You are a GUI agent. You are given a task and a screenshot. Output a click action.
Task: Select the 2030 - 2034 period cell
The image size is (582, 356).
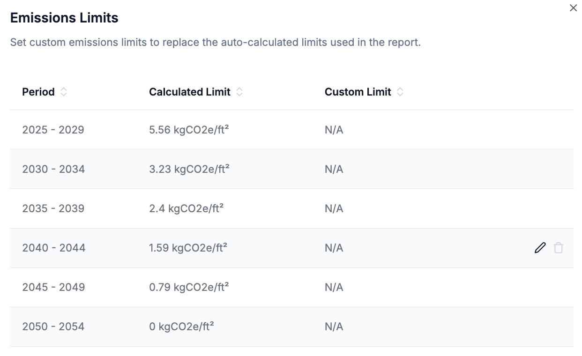53,169
